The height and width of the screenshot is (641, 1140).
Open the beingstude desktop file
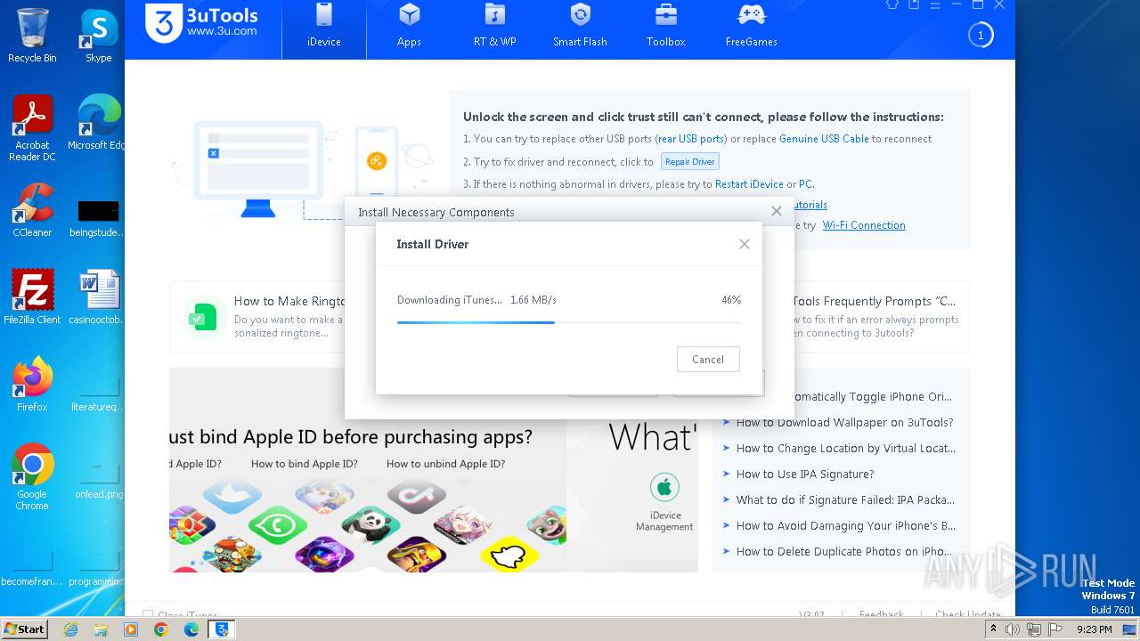(98, 218)
